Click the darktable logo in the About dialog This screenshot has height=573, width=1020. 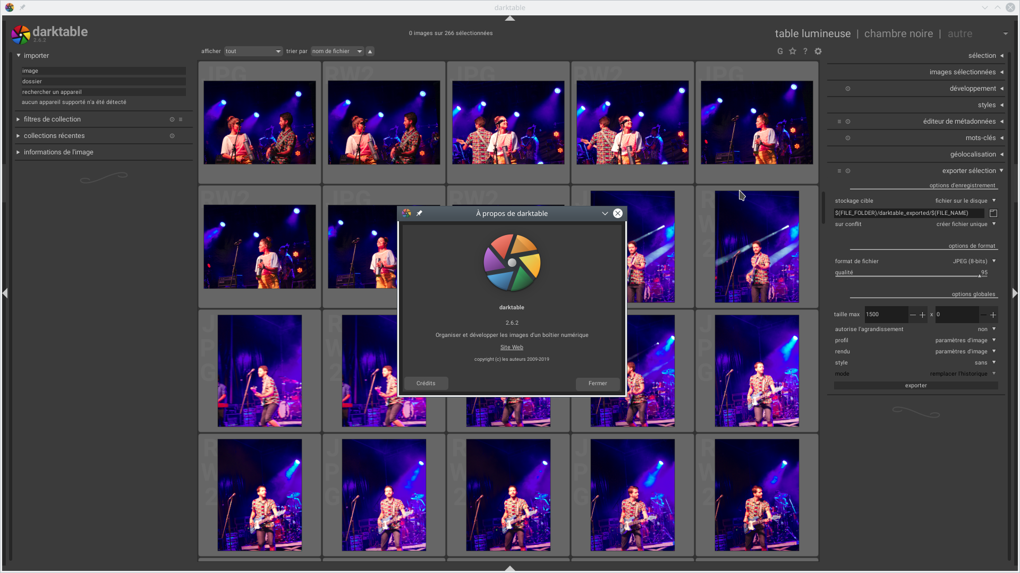512,263
